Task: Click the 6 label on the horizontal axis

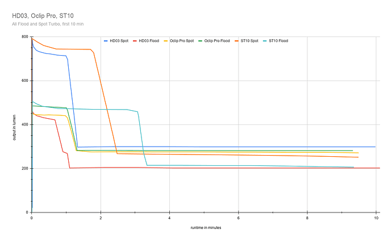Action: coord(239,218)
